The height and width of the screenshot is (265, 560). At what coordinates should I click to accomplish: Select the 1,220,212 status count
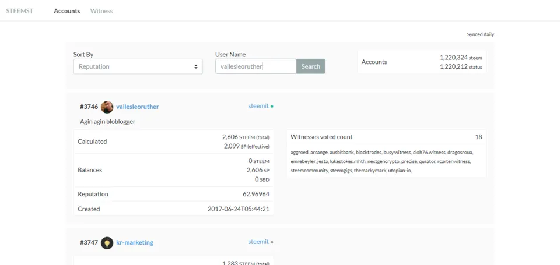coord(461,67)
